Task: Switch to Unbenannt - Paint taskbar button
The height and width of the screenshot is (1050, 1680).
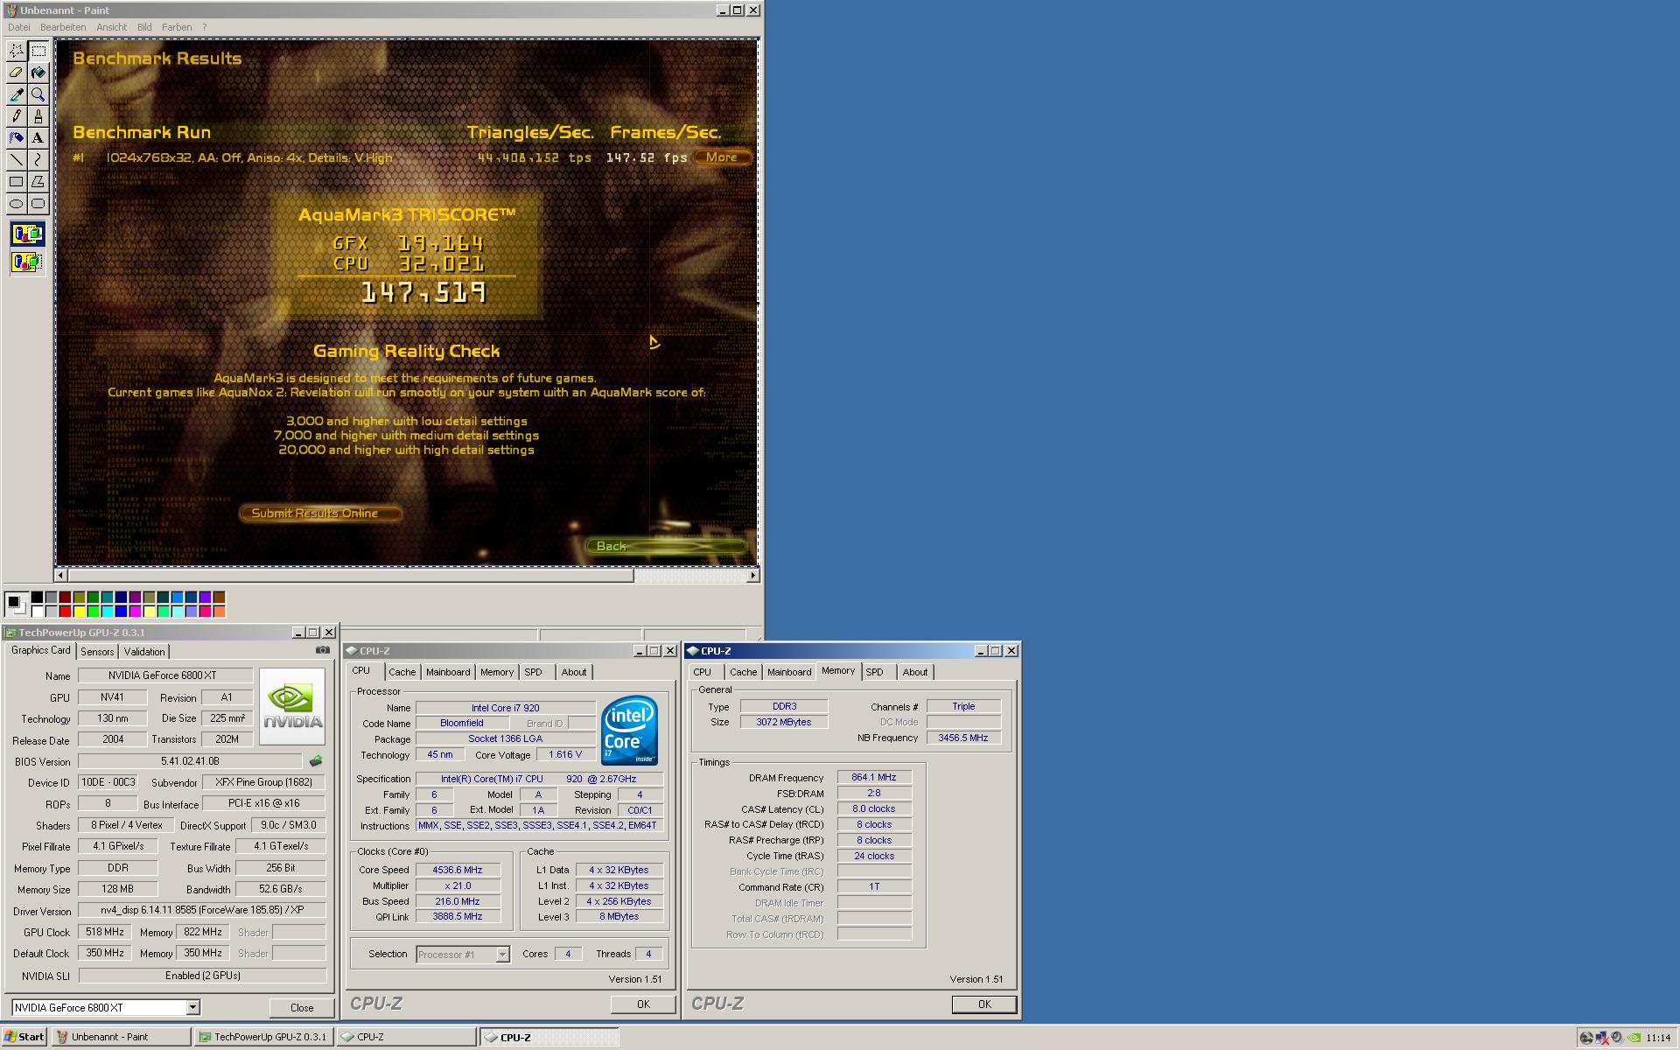Action: 122,1037
